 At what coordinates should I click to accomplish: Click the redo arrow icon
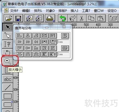[72, 18]
